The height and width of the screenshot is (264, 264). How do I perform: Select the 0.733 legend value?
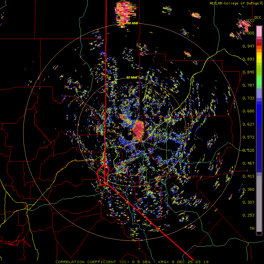248,98
